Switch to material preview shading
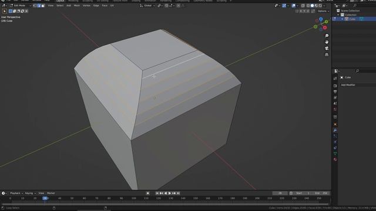Image resolution: width=376 pixels, height=211 pixels. click(316, 5)
